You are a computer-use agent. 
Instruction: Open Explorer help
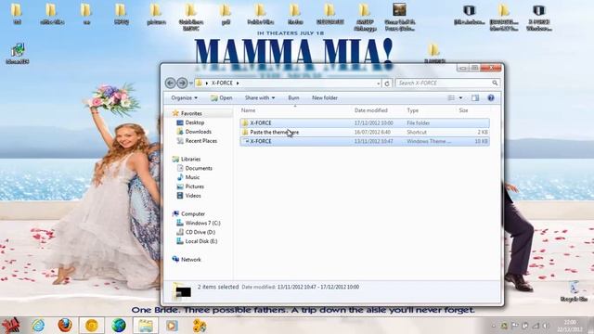pos(491,98)
